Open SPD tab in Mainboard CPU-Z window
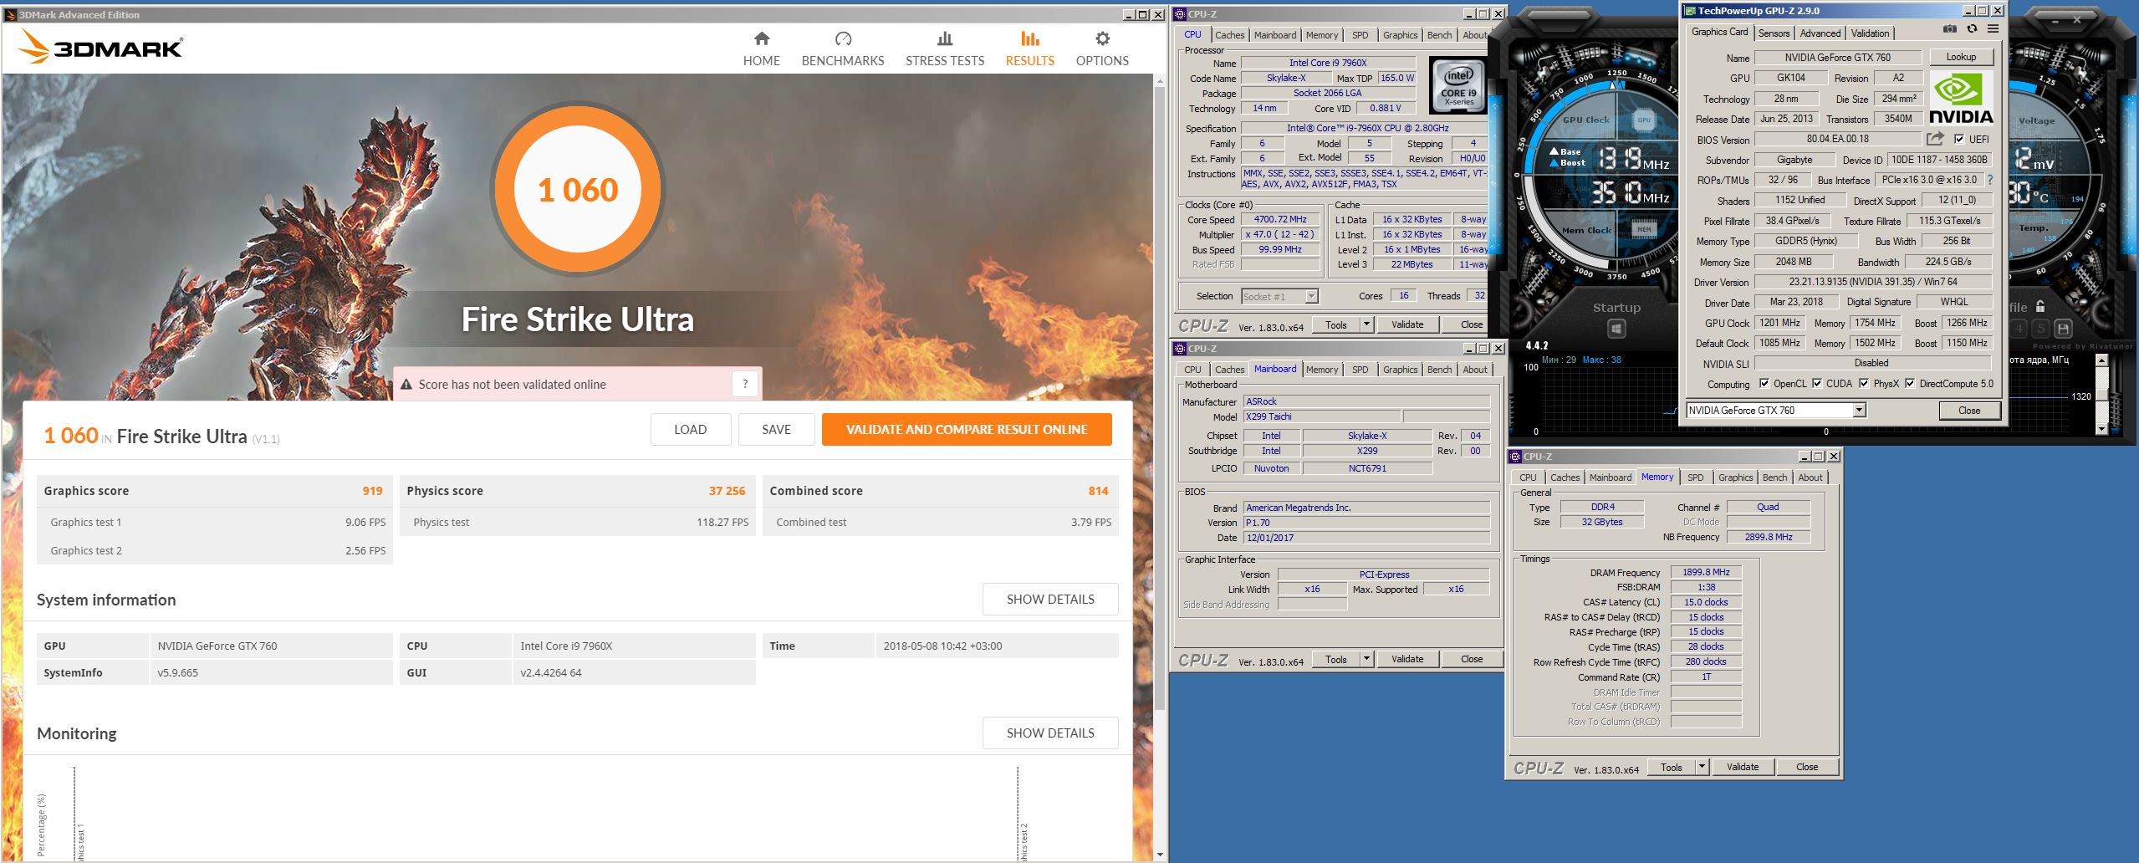2139x863 pixels. [1360, 370]
